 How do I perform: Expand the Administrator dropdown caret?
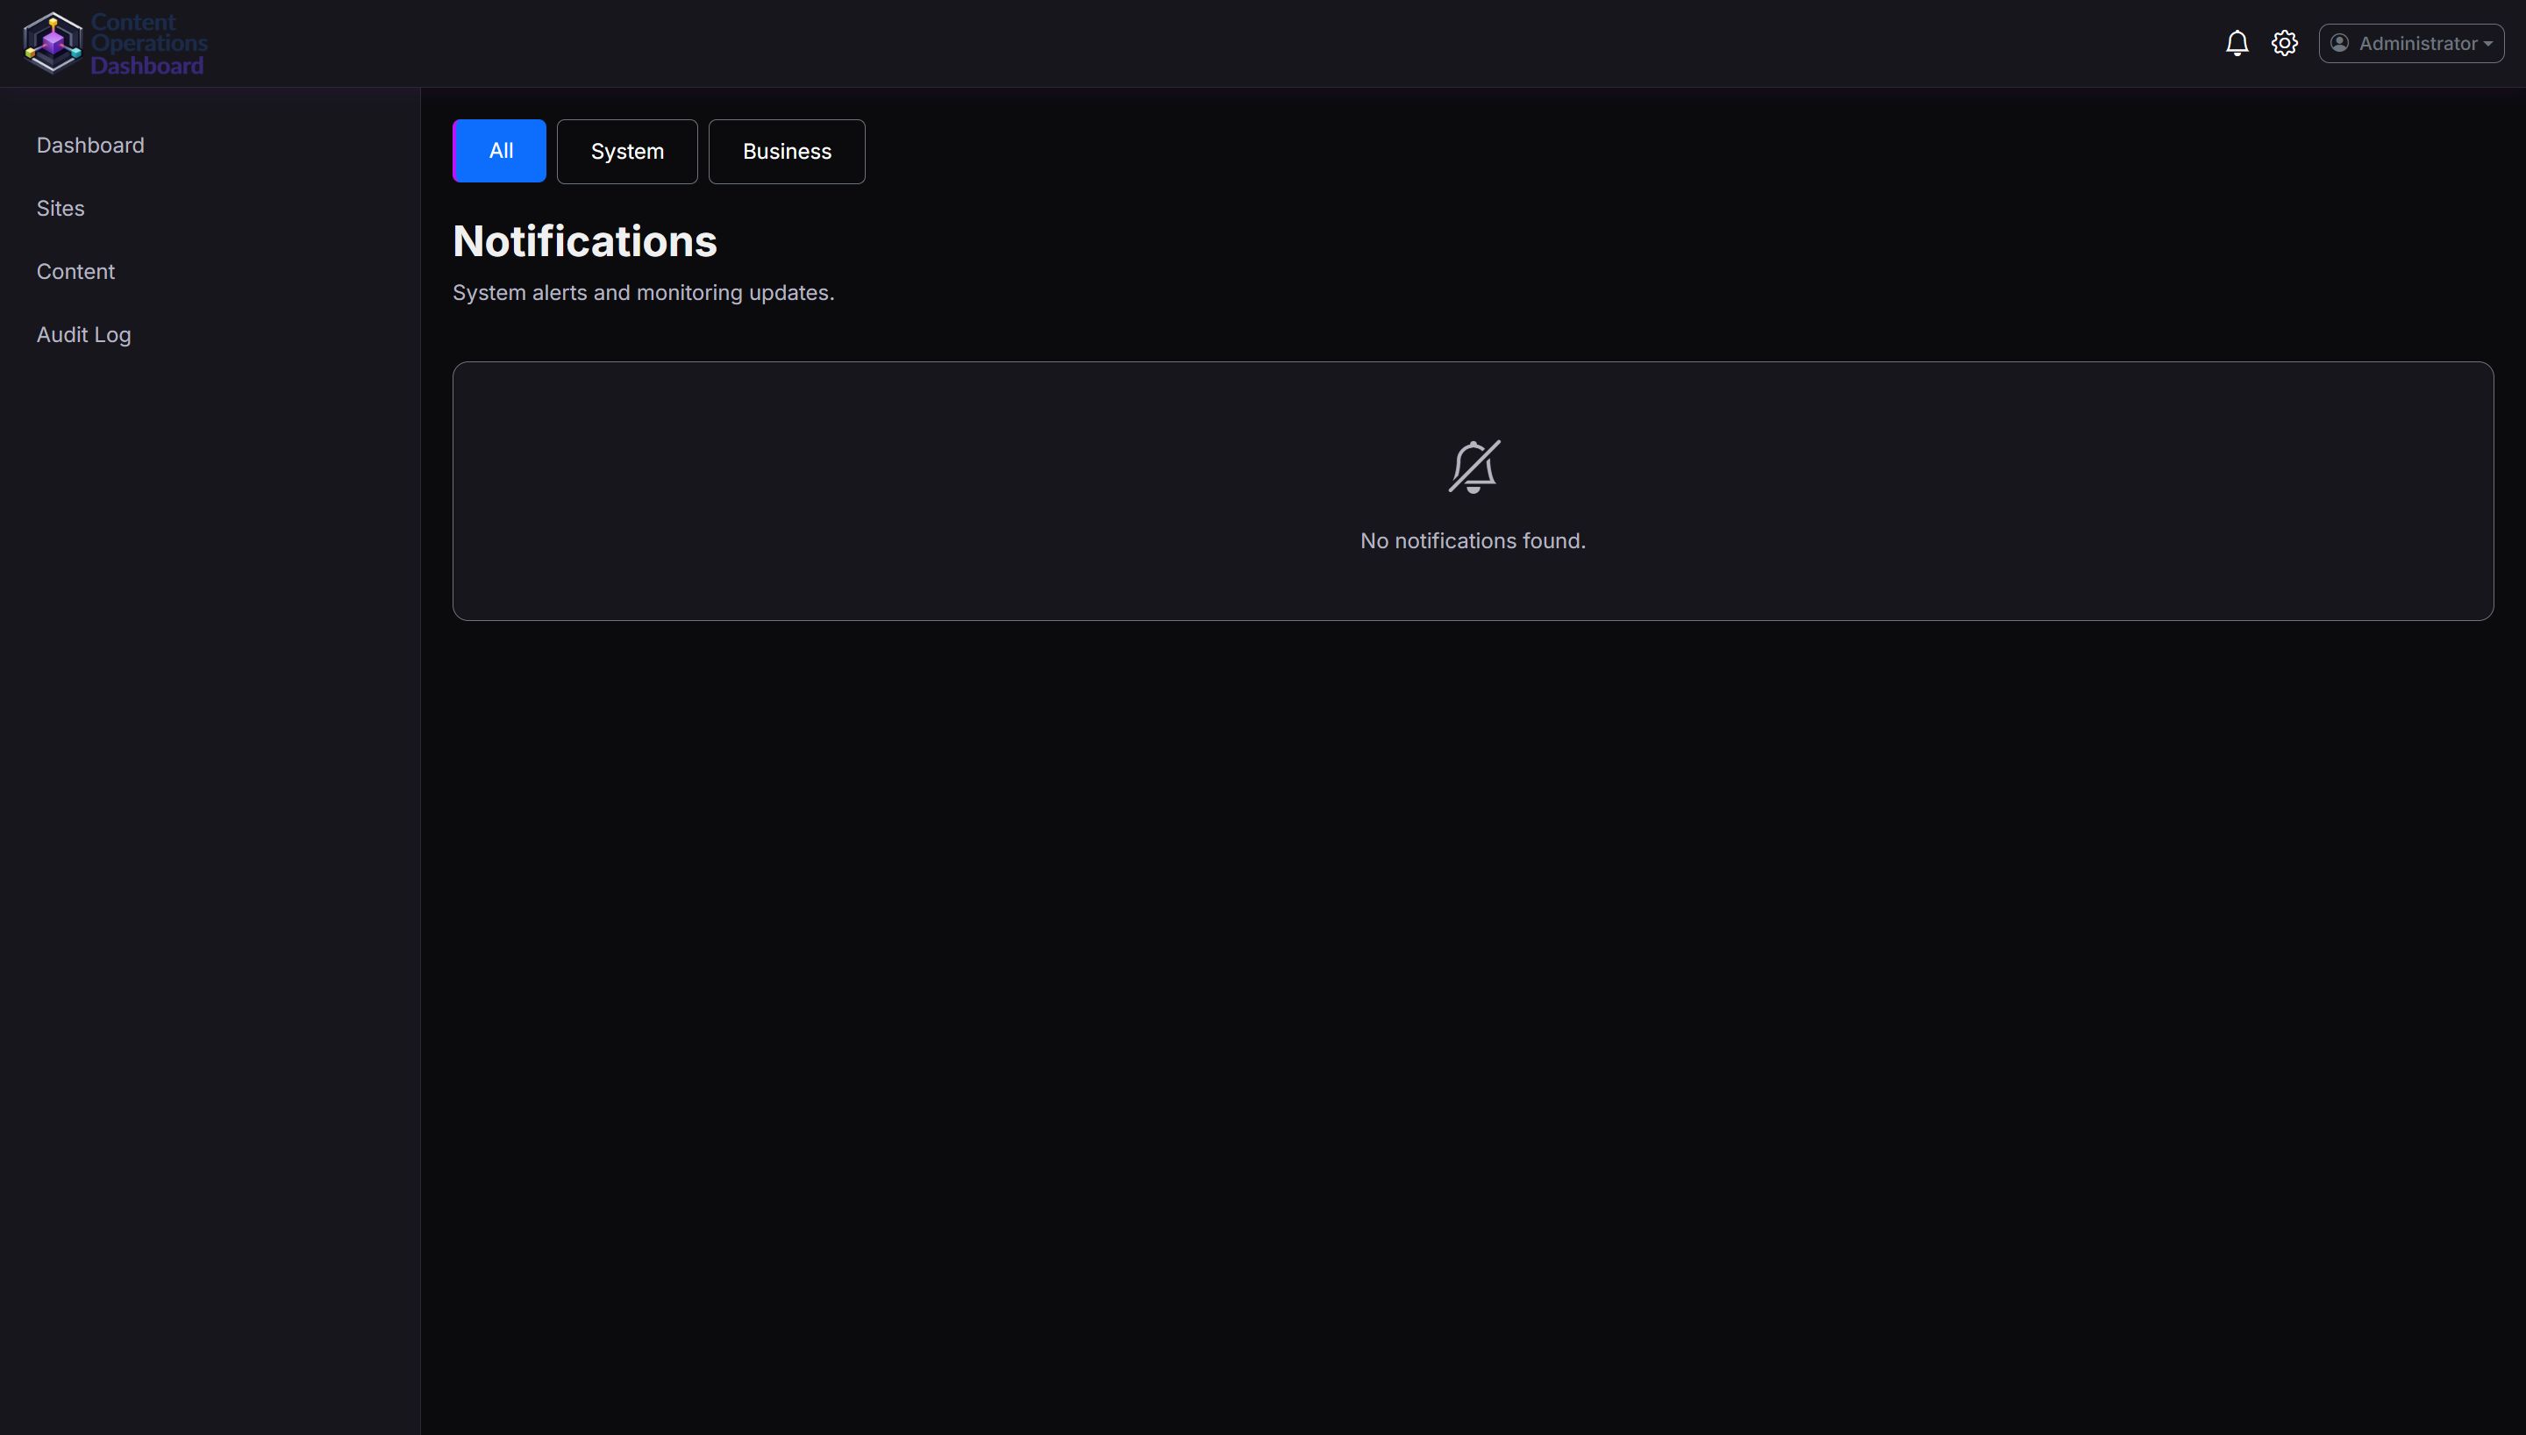coord(2487,45)
